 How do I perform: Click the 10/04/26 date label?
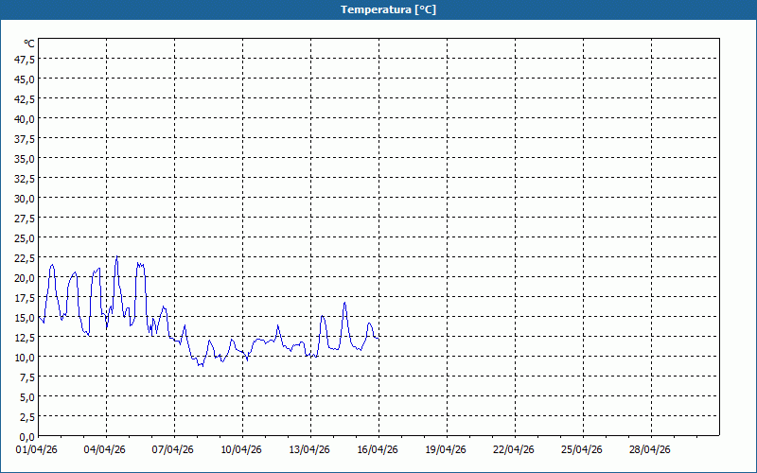click(x=242, y=449)
